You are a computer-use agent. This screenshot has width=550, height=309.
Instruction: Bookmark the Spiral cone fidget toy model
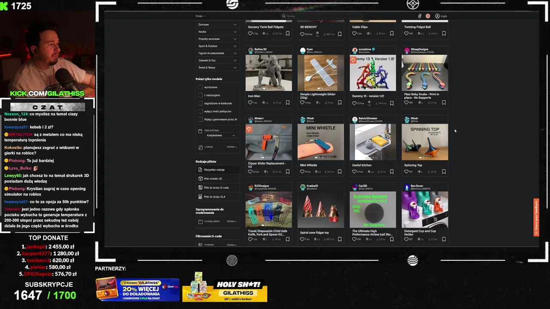coord(340,239)
